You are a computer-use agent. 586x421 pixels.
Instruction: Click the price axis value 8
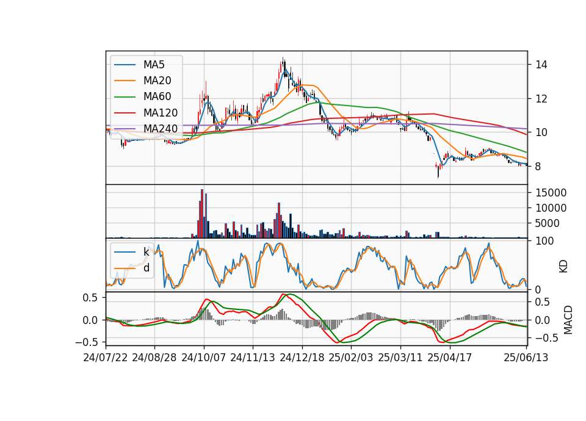pyautogui.click(x=538, y=167)
